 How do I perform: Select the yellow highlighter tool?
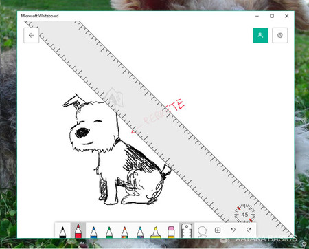[x=156, y=231]
